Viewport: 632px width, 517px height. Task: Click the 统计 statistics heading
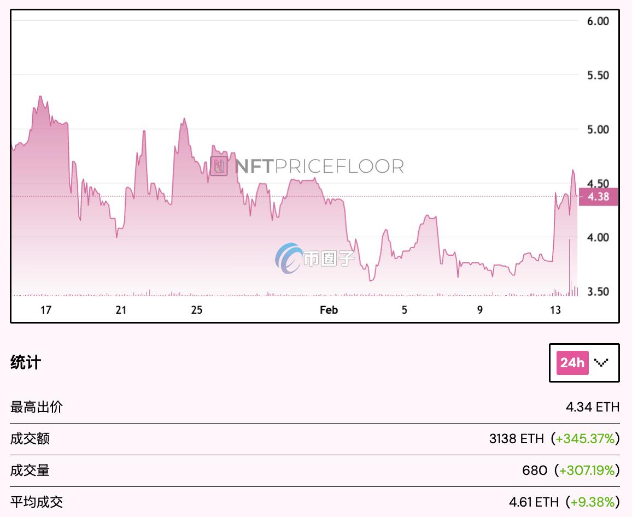point(25,362)
